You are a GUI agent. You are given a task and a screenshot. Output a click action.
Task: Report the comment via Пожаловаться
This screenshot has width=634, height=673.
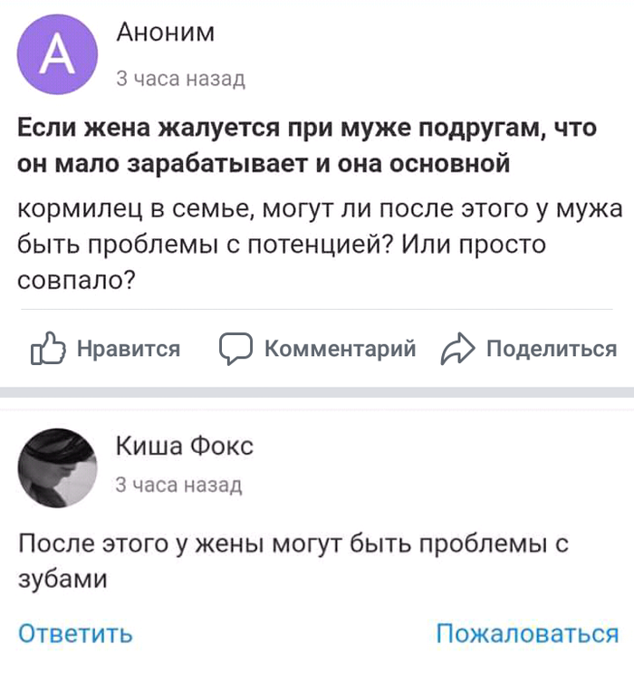527,633
